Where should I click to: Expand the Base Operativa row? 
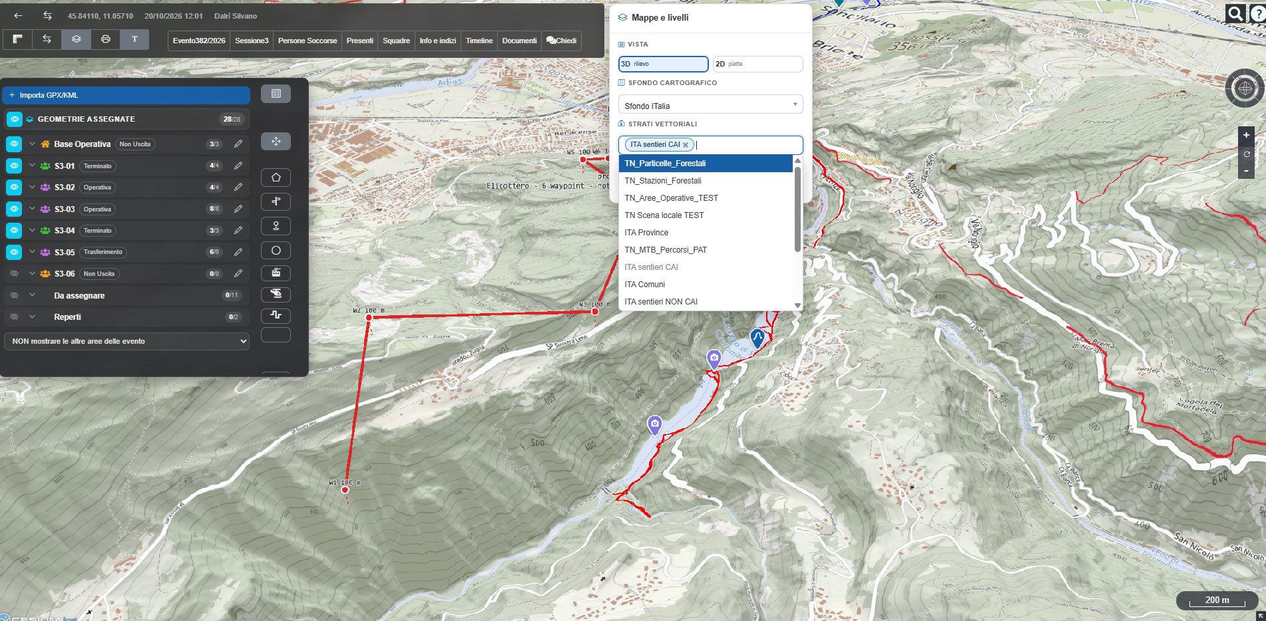click(x=32, y=144)
